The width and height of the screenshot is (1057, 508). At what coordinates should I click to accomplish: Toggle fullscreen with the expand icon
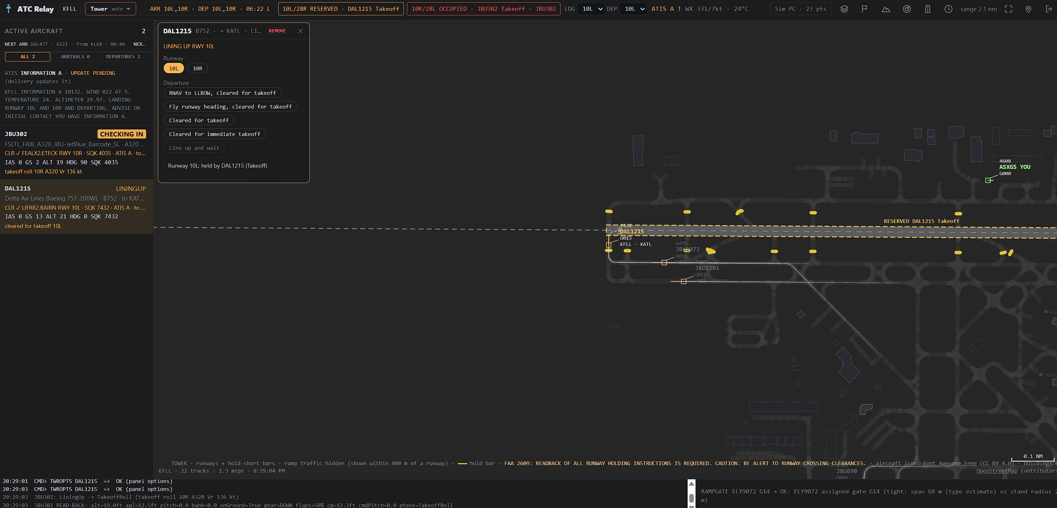pyautogui.click(x=1008, y=9)
